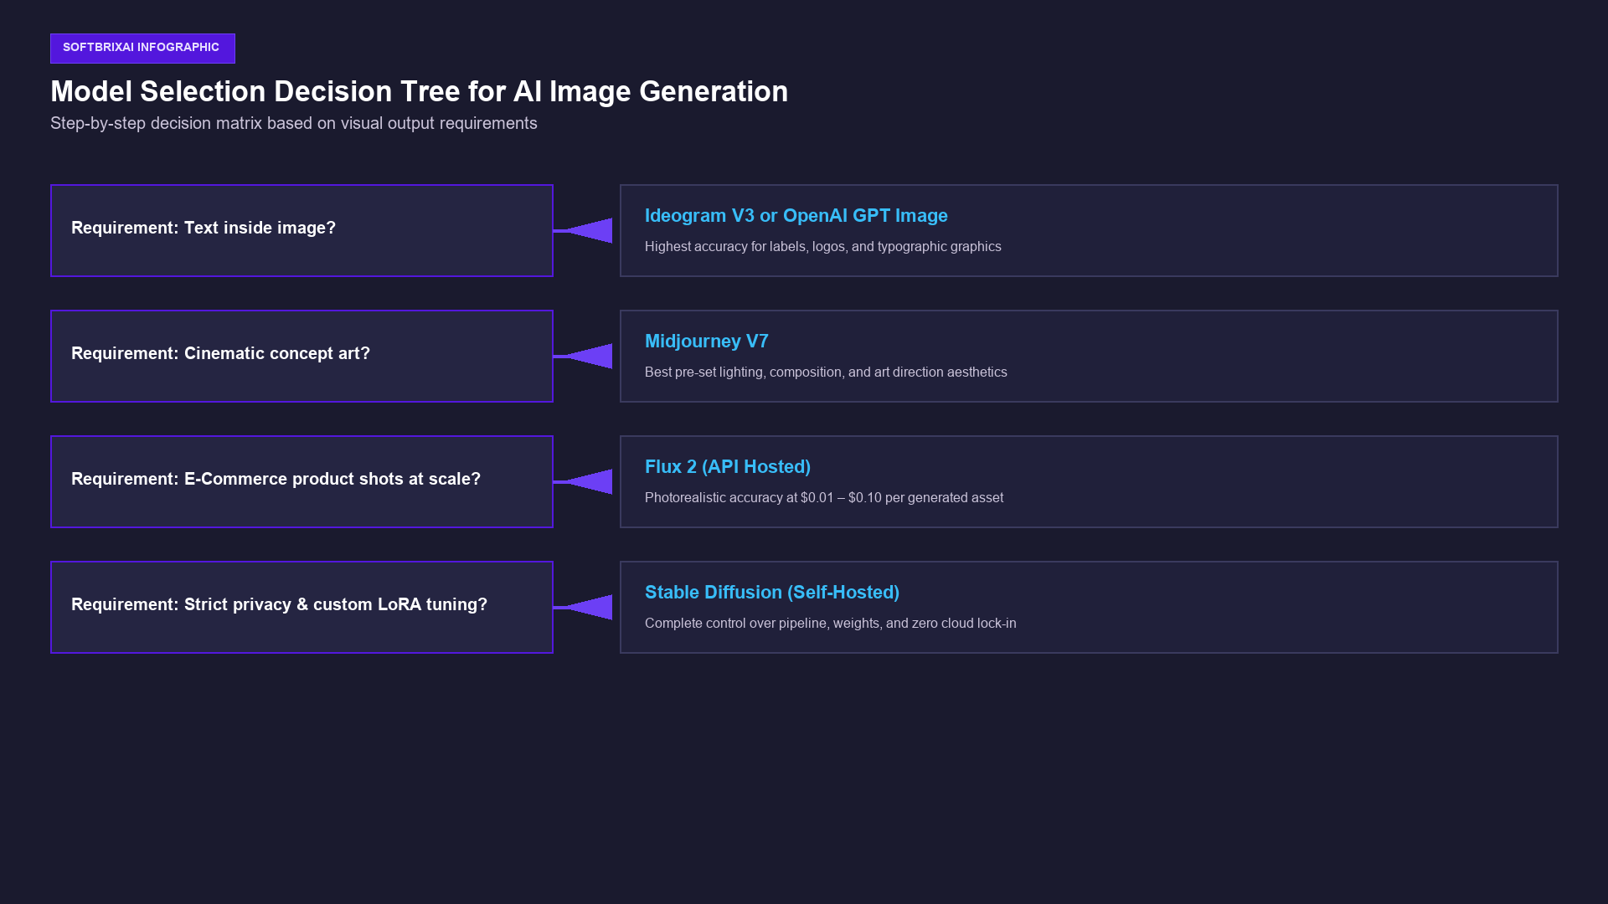Click 'Flux 2 (API Hosted)' heading
Viewport: 1608px width, 904px height.
[728, 467]
